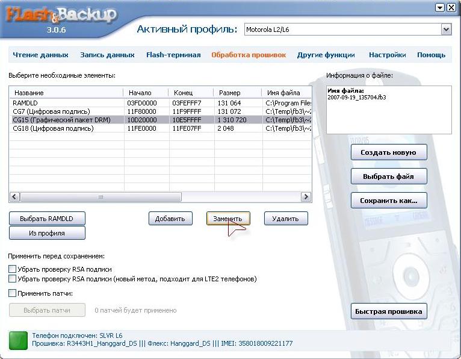Click the table scrollbar left arrow
461x359 pixels.
click(x=14, y=197)
